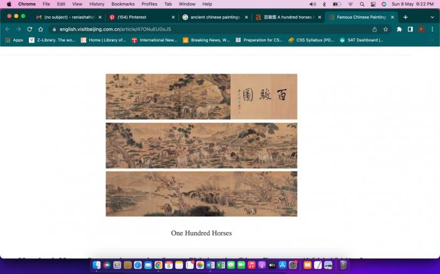
Task: Click the browser forward arrow
Action: pyautogui.click(x=18, y=29)
